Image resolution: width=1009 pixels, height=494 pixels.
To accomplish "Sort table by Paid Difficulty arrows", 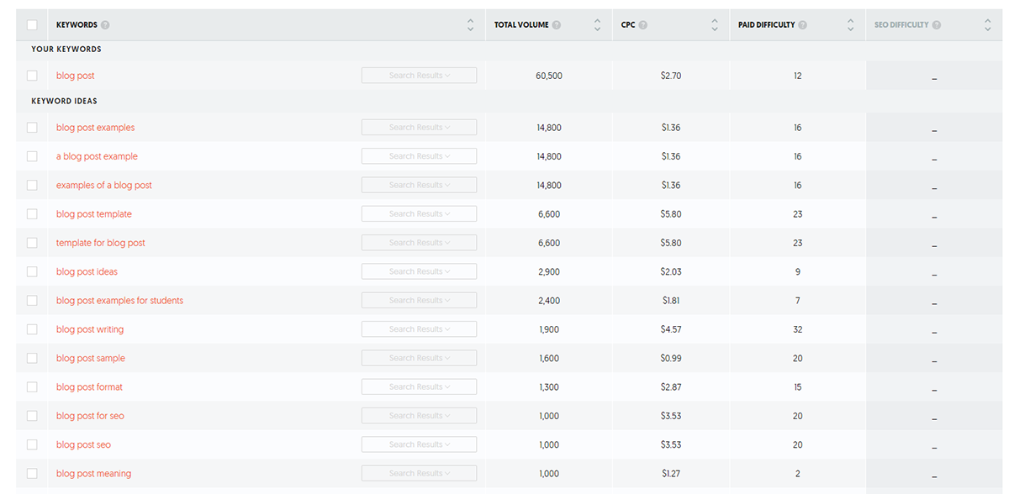I will tap(850, 25).
